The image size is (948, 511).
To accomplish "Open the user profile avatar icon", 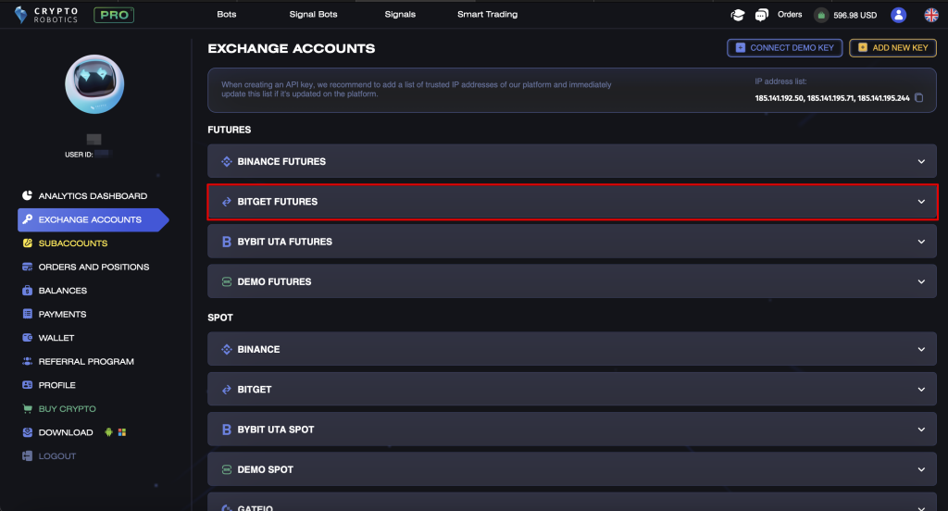I will coord(898,15).
